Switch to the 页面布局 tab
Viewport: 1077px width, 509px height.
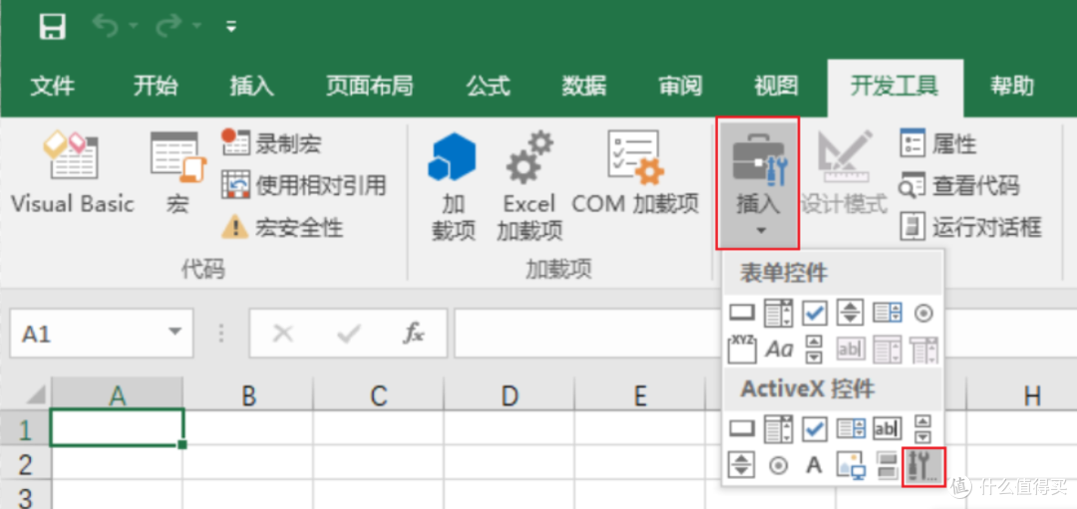click(x=370, y=87)
